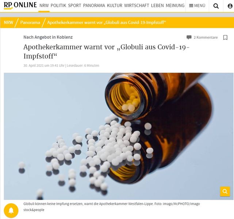Open the LEBEN navigation item
Image resolution: width=234 pixels, height=219 pixels.
157,6
